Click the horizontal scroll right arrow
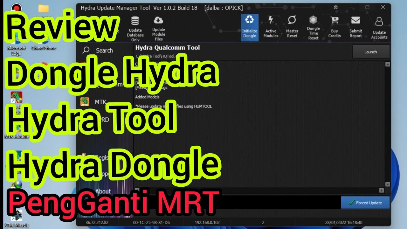This screenshot has height=229, width=407. 382,190
